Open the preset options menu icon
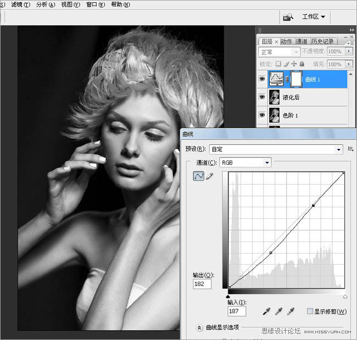Image resolution: width=357 pixels, height=340 pixels. (350, 149)
